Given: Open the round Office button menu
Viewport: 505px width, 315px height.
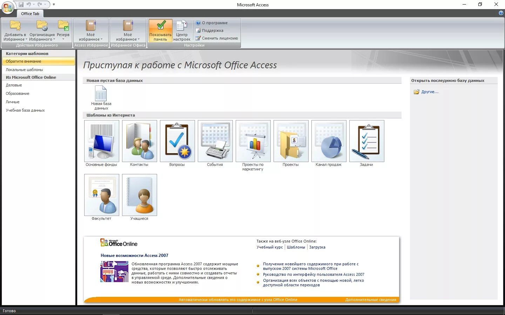Looking at the screenshot, I should 8,8.
